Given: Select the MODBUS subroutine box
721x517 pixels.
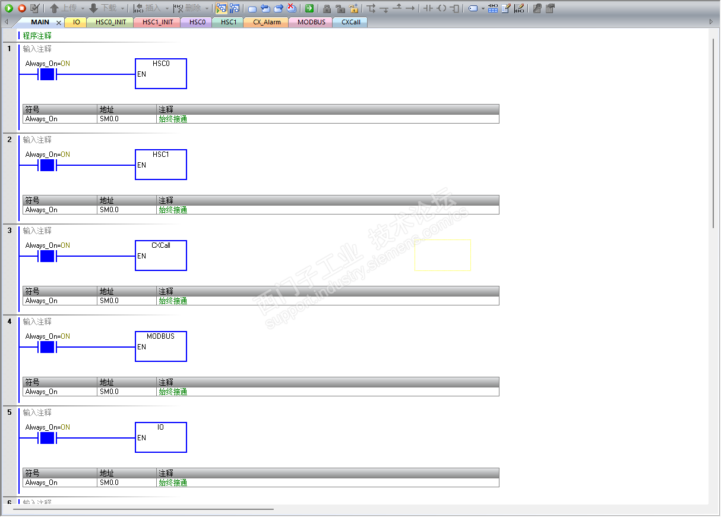Looking at the screenshot, I should pyautogui.click(x=161, y=346).
